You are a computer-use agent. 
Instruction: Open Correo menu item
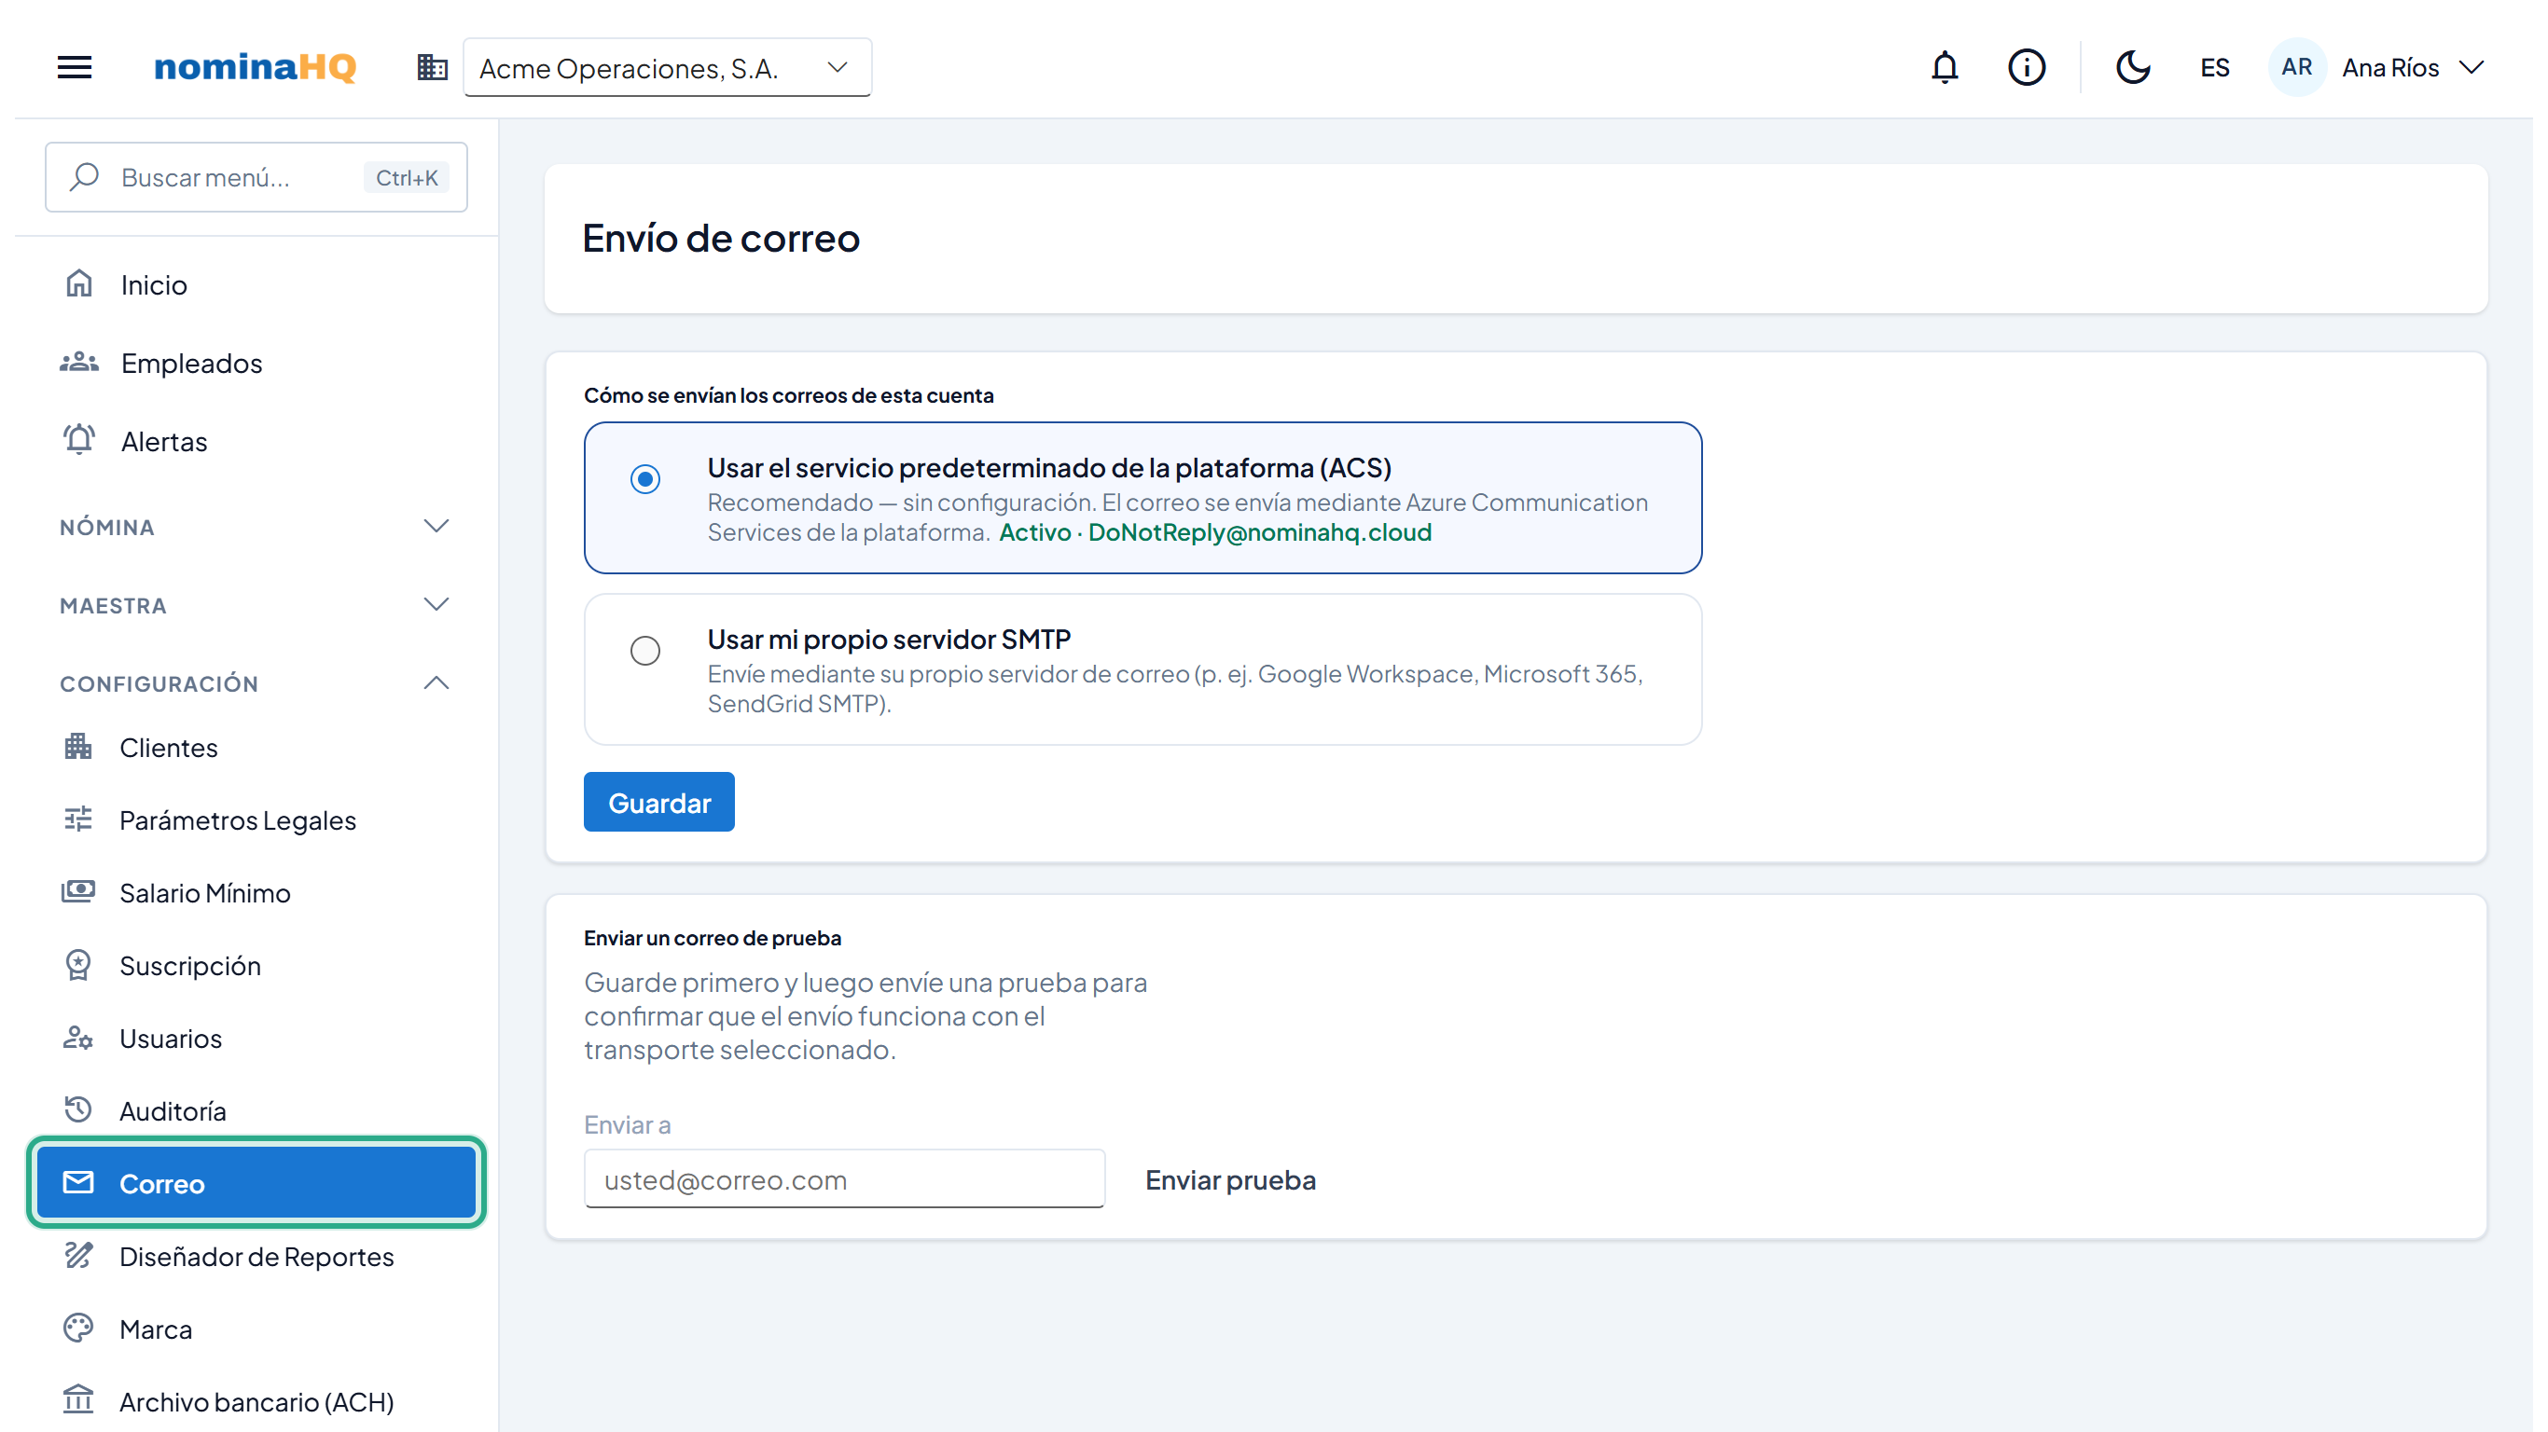pos(256,1183)
